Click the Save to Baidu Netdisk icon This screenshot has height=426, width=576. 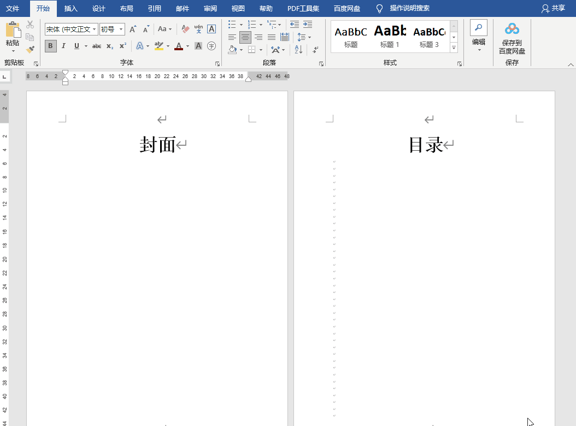tap(512, 29)
